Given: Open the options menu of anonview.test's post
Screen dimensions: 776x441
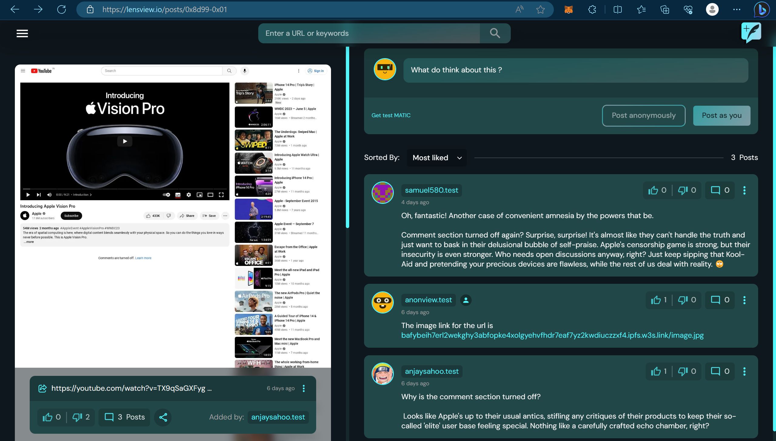Looking at the screenshot, I should pos(744,300).
